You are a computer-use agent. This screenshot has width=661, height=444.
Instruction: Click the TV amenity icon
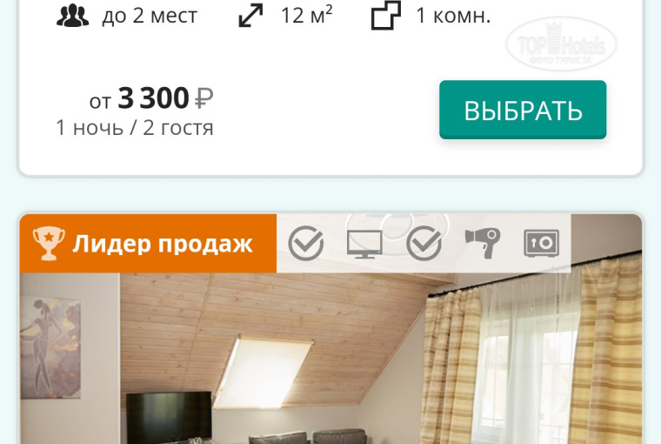[364, 244]
